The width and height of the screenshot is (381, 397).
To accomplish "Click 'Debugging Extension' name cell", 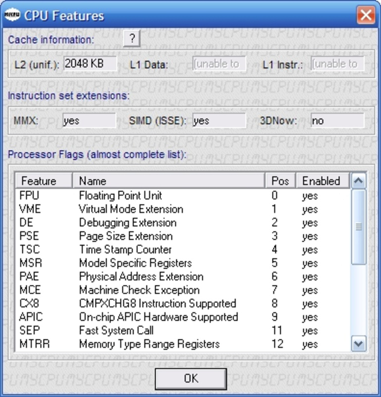I will [x=128, y=222].
